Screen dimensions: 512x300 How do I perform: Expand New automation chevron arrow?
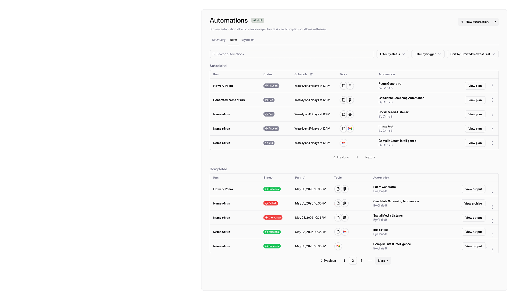click(x=495, y=22)
